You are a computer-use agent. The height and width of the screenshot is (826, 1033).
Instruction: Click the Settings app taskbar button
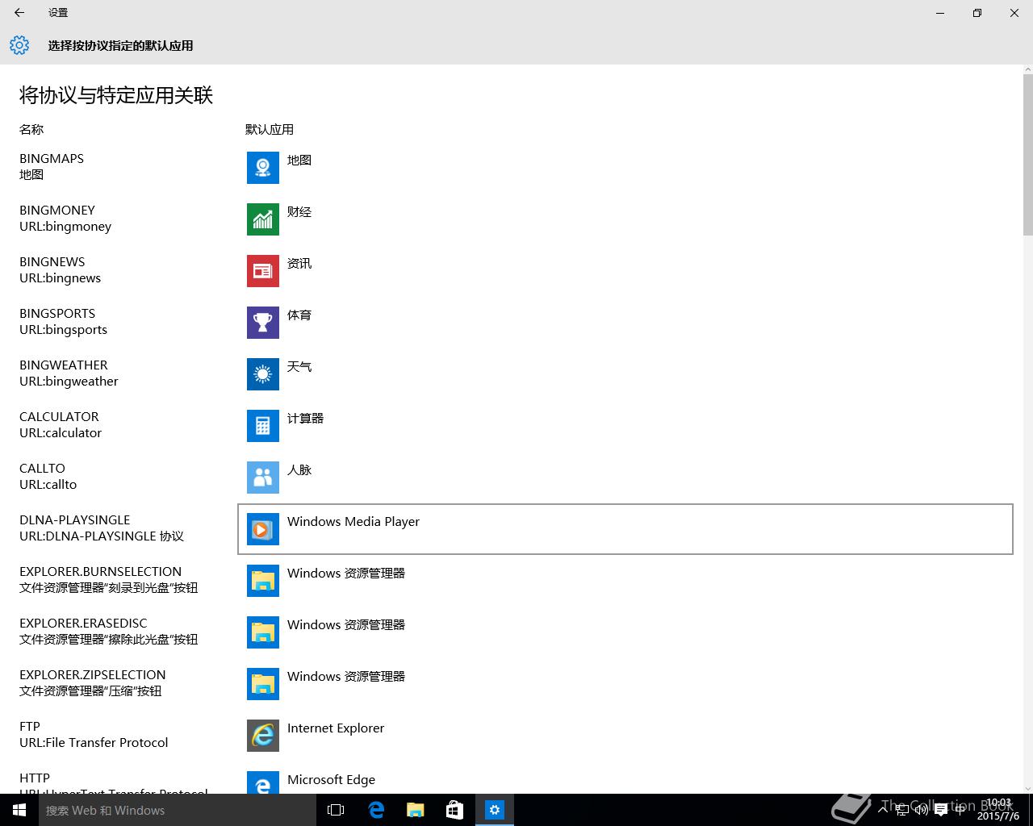[x=495, y=810]
